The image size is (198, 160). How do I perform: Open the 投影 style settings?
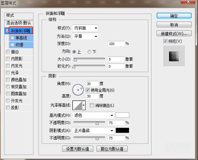pos(15,108)
